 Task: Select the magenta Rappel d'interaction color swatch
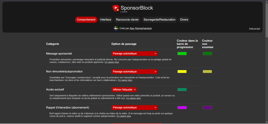(182, 108)
